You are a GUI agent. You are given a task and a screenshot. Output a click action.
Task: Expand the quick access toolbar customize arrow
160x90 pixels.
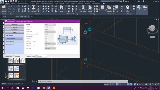25,1
